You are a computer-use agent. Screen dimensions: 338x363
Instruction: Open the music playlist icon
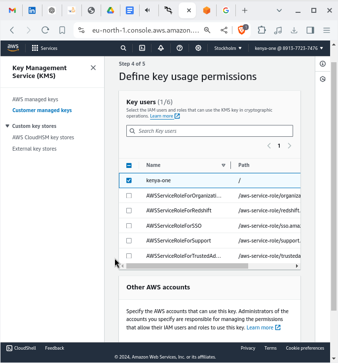(x=278, y=30)
